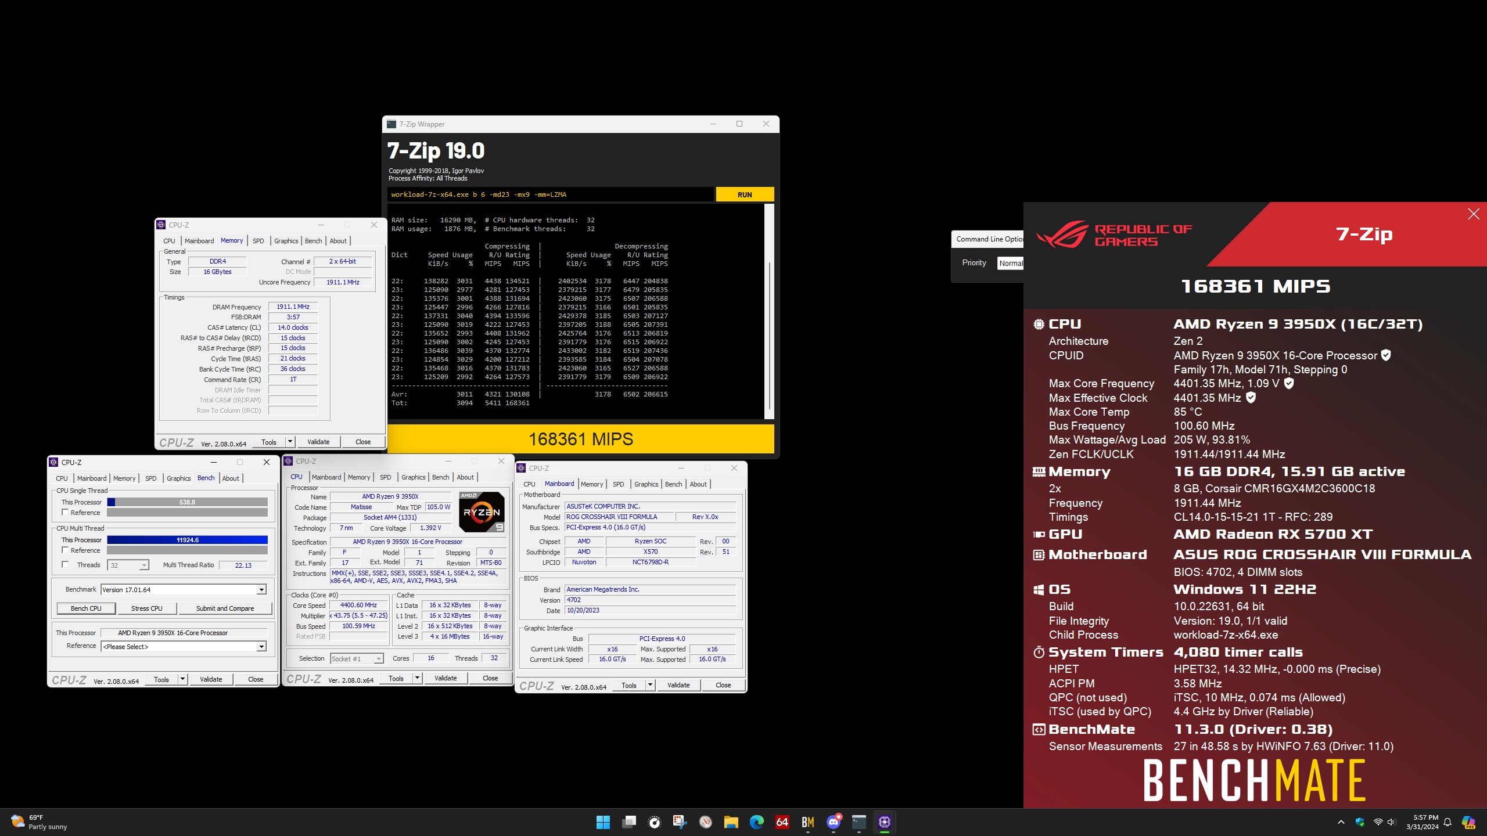Open File Explorer from taskbar
The image size is (1487, 836).
[x=731, y=822]
